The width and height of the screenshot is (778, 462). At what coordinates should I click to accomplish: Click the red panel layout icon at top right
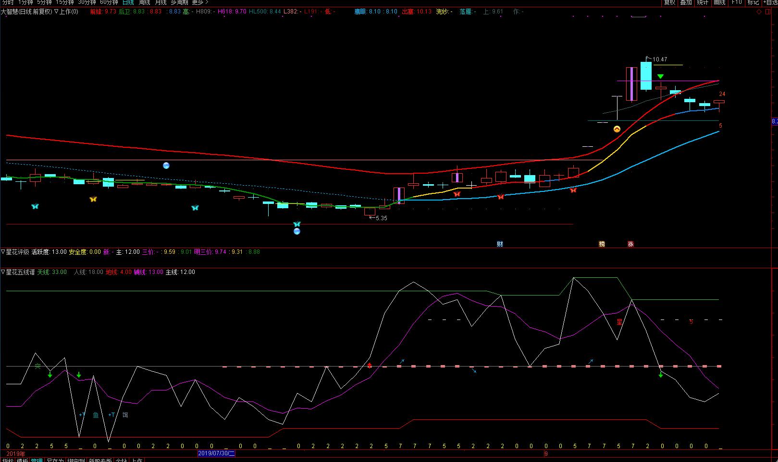[x=768, y=12]
